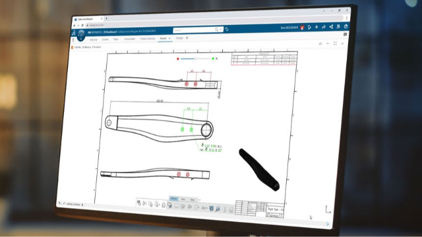
Task: Click the Dan DESIGNER user name
Action: pyautogui.click(x=289, y=28)
